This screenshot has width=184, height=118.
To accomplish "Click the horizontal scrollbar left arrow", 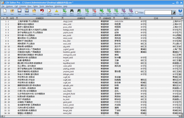I will (2, 116).
